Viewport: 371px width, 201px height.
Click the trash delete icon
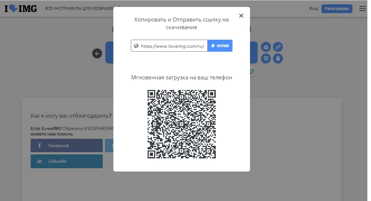tap(278, 58)
